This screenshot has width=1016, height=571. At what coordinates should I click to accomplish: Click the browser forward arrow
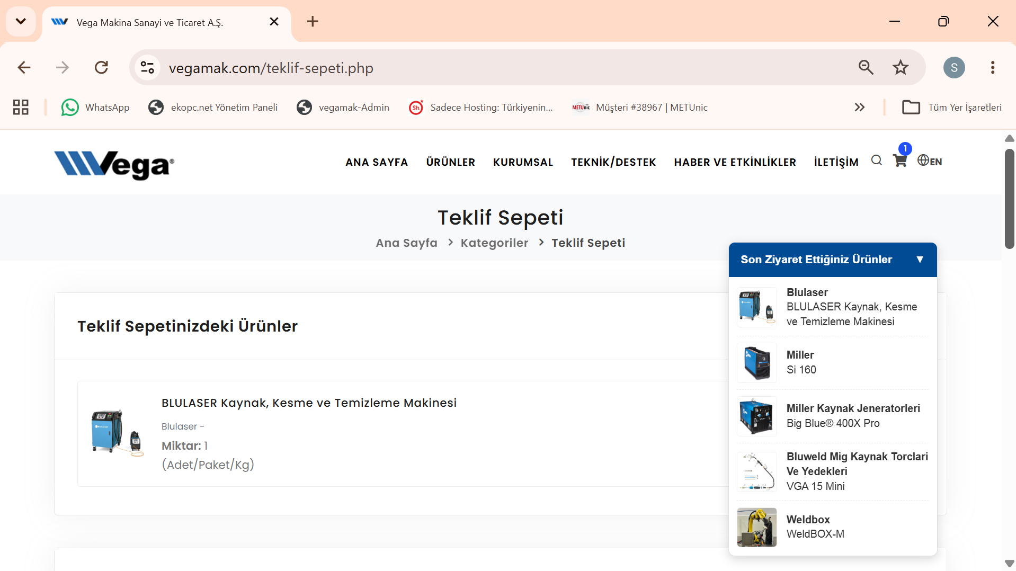63,67
